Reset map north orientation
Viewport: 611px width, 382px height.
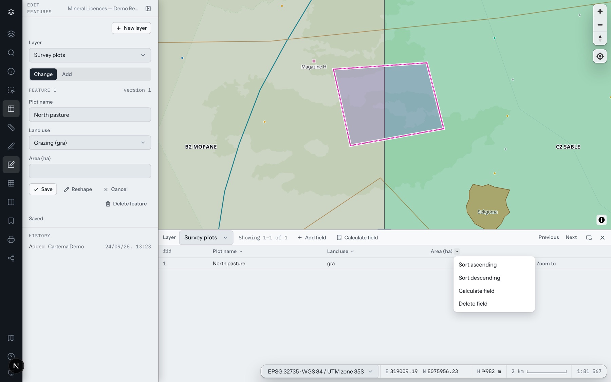(600, 38)
